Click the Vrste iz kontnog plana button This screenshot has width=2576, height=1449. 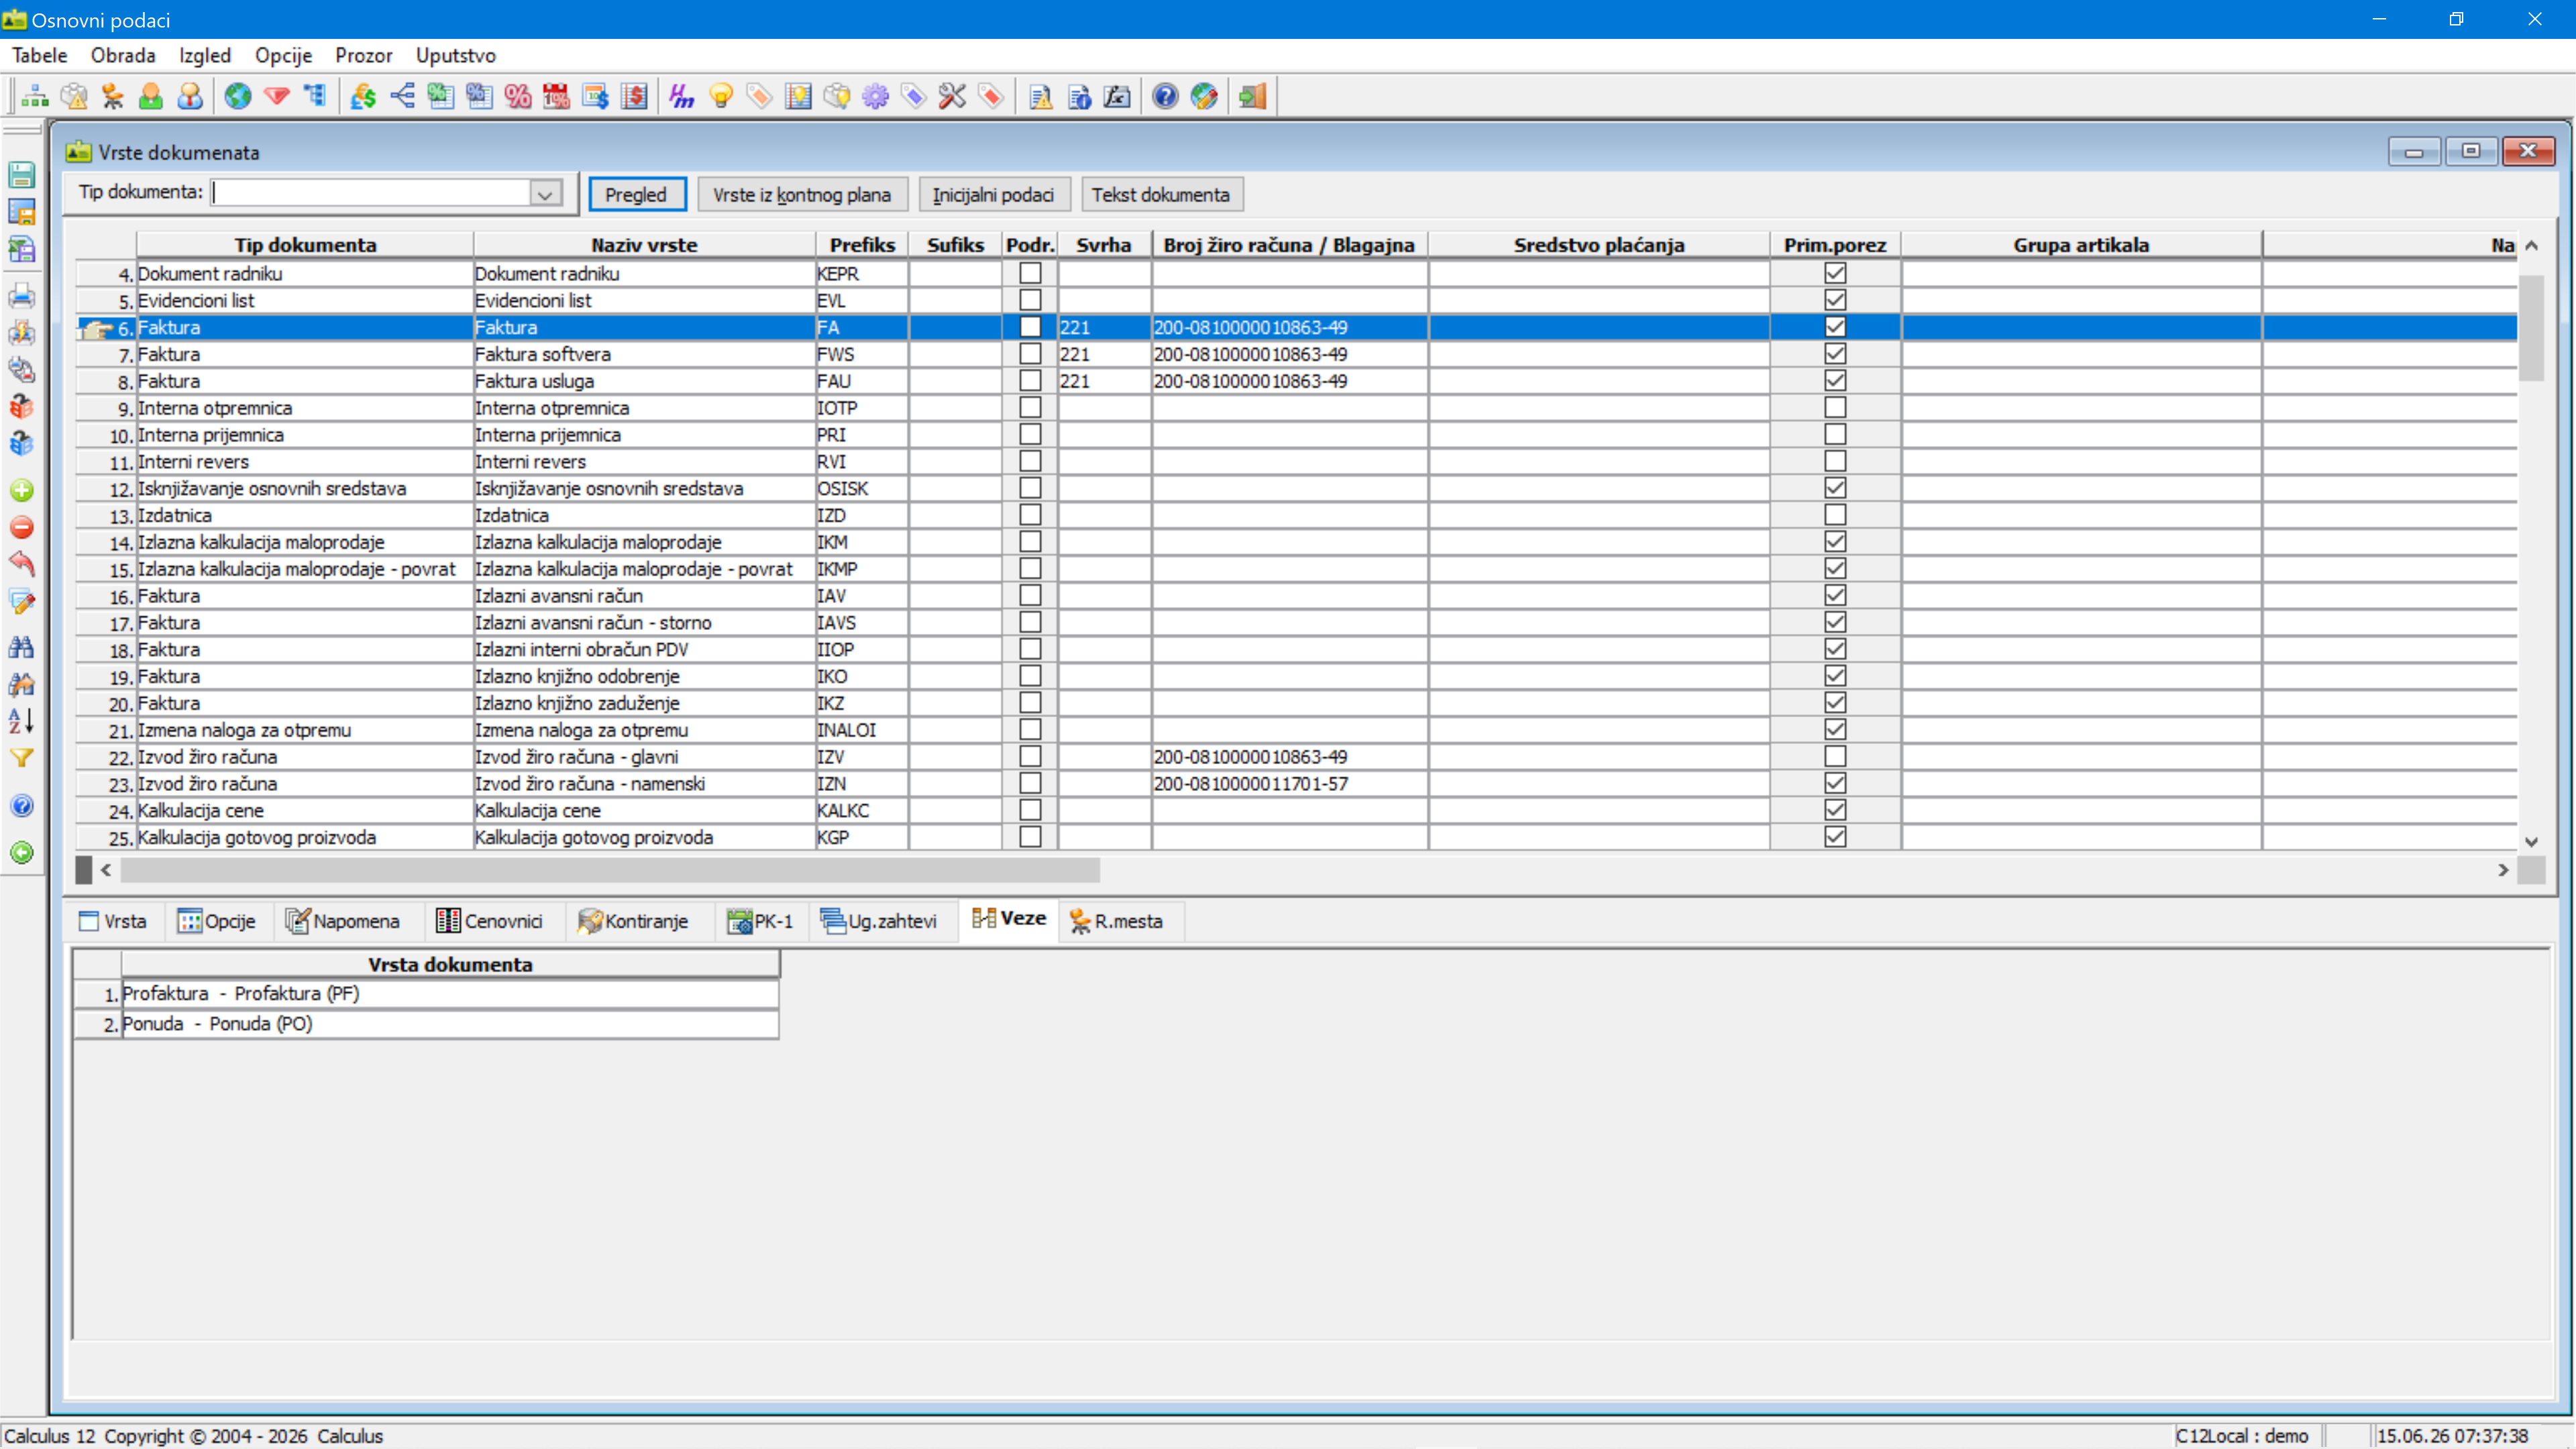click(x=802, y=194)
